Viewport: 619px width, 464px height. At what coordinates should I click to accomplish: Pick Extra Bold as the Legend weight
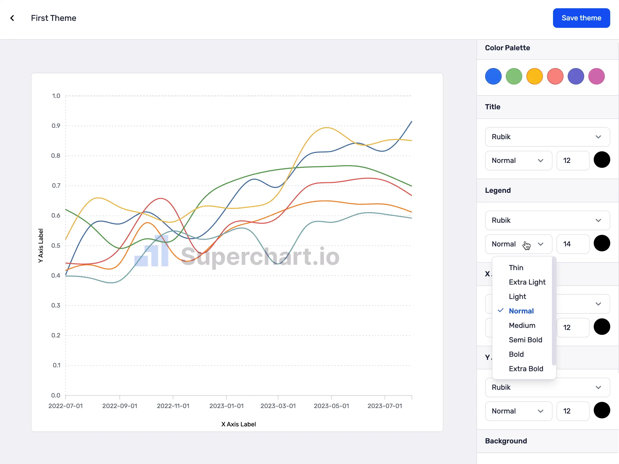click(x=526, y=369)
